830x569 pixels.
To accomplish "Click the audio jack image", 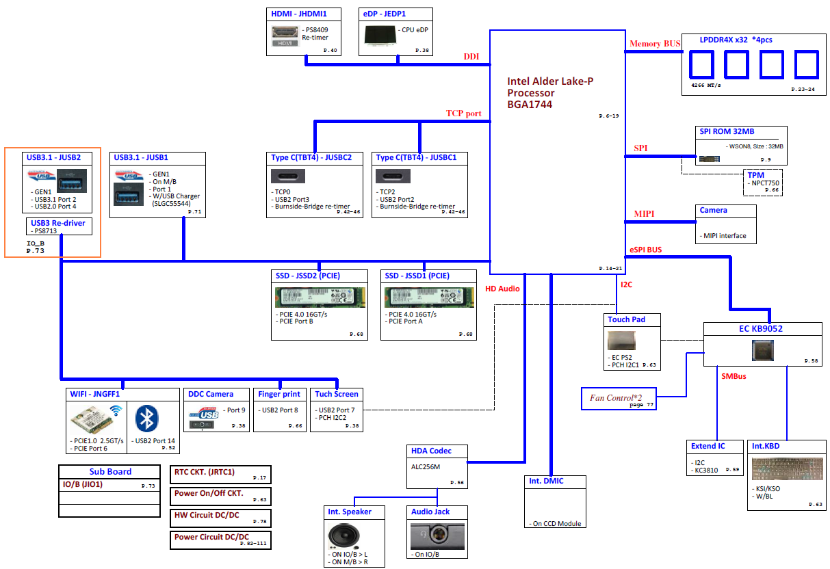I will (x=438, y=535).
